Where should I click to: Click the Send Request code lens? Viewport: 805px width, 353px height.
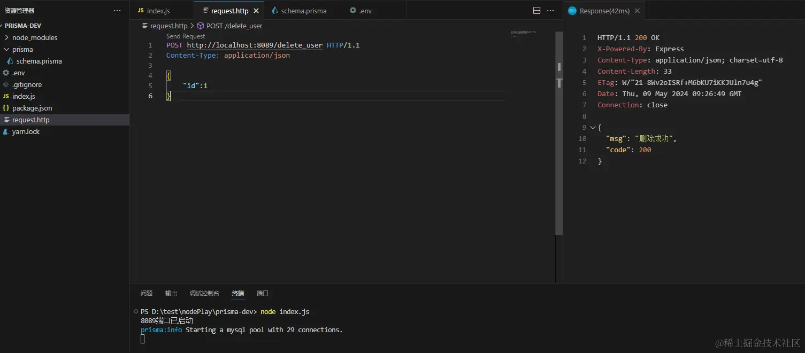[186, 36]
